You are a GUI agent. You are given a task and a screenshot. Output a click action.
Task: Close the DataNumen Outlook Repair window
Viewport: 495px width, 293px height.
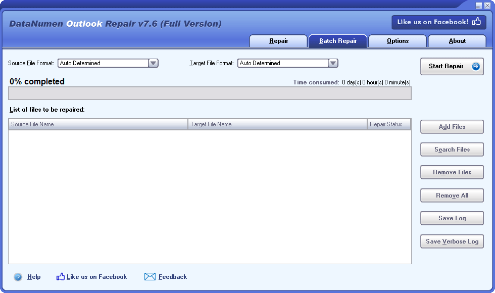click(x=487, y=6)
